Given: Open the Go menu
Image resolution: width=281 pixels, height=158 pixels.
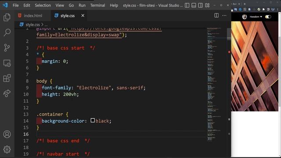Looking at the screenshot, I should (71, 5).
